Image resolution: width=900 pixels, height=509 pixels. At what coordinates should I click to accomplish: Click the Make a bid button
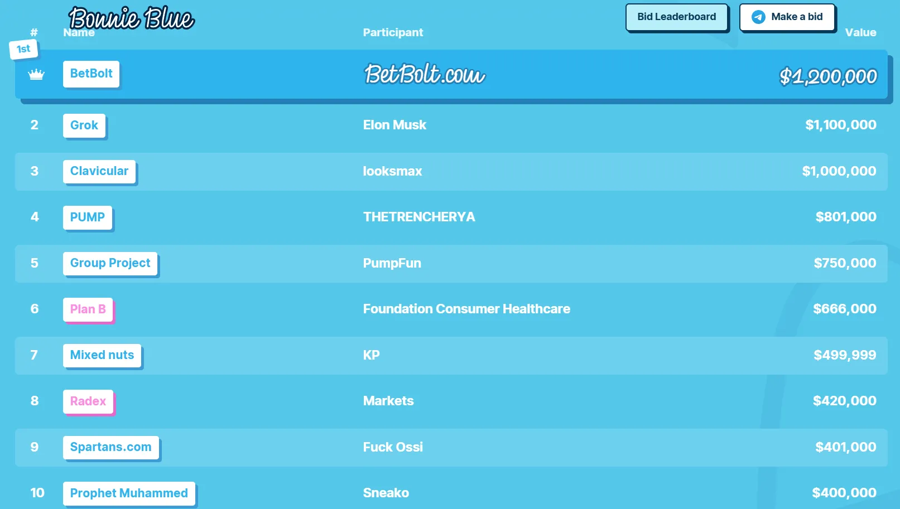pyautogui.click(x=787, y=17)
